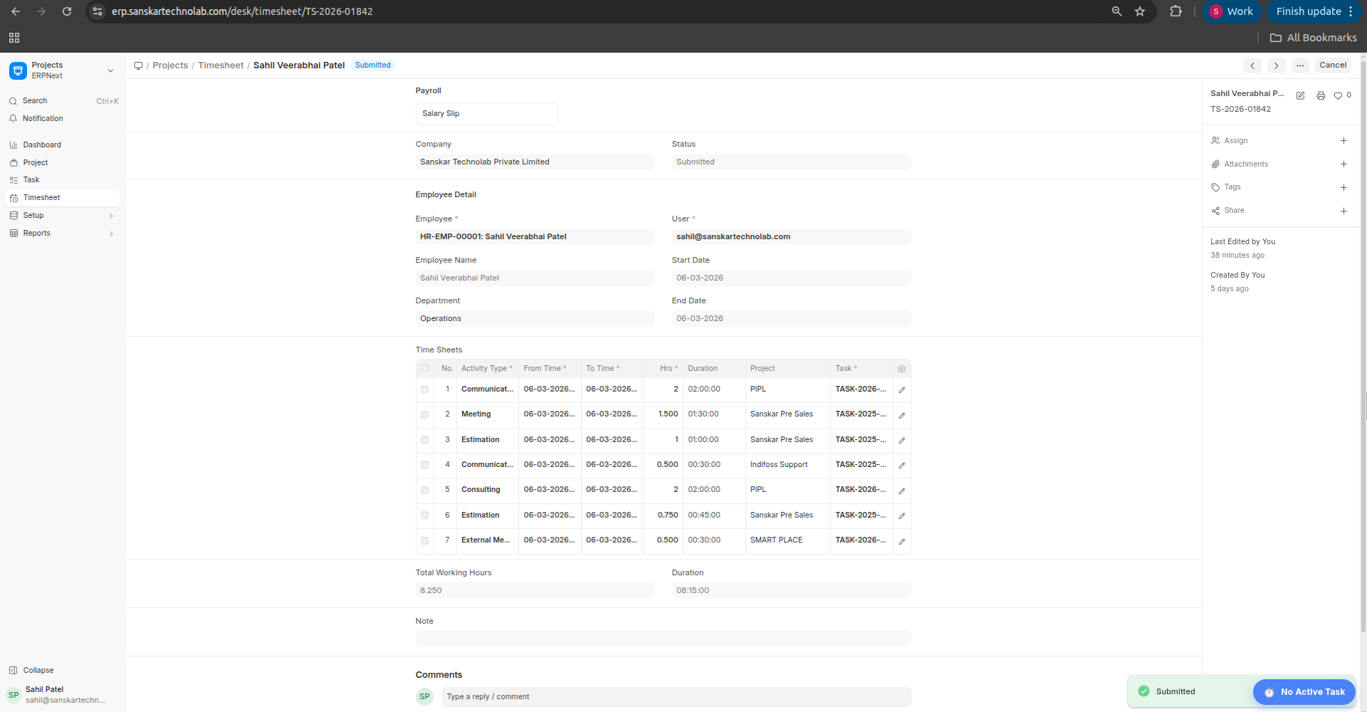The image size is (1367, 712).
Task: Open Notification from the sidebar bell icon
Action: [x=42, y=118]
